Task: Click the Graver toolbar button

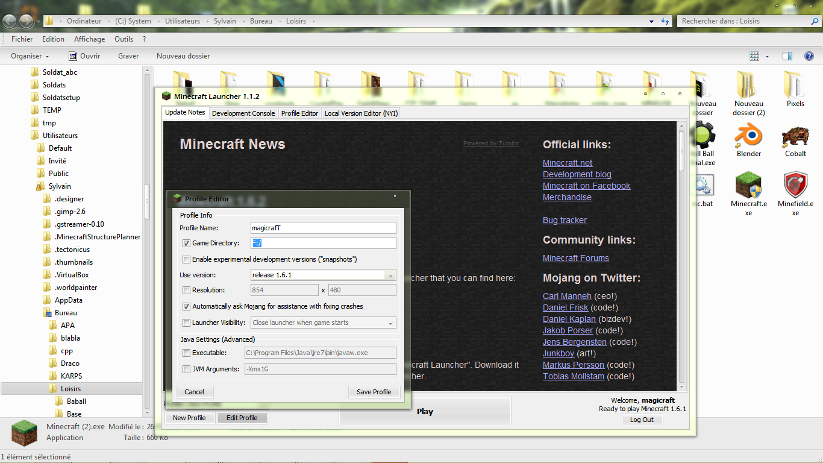Action: pos(128,56)
